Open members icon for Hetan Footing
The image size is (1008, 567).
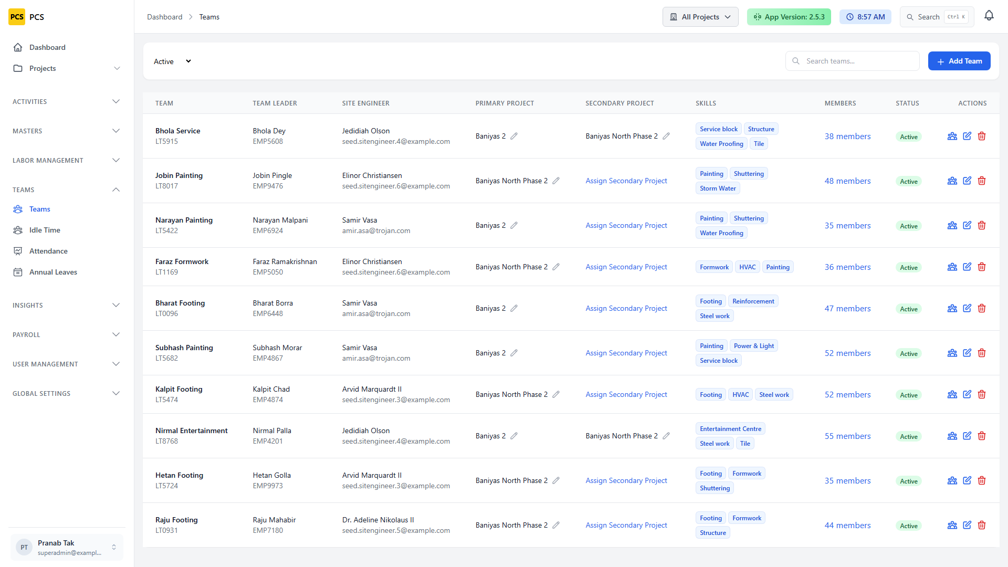pos(952,480)
